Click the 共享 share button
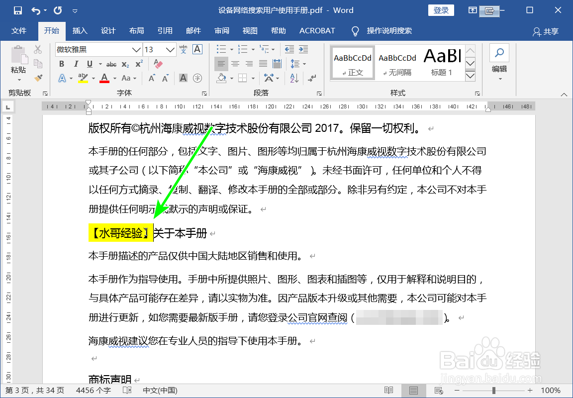This screenshot has width=573, height=398. click(546, 32)
